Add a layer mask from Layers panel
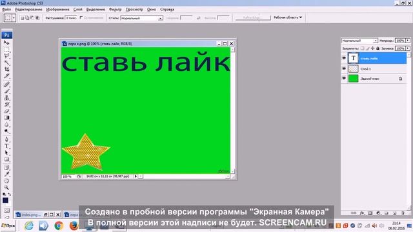Image resolution: width=413 pixels, height=232 pixels. click(x=370, y=213)
